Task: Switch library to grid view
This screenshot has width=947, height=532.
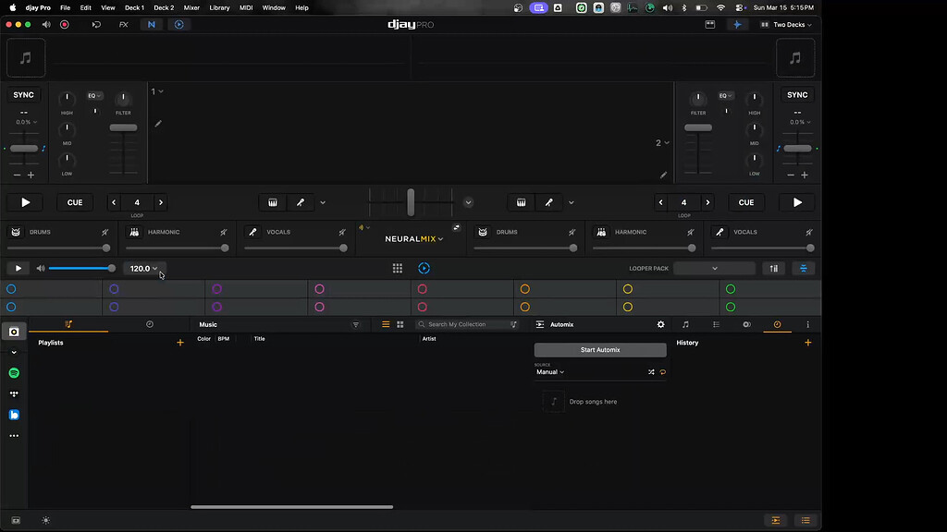Action: pyautogui.click(x=400, y=324)
